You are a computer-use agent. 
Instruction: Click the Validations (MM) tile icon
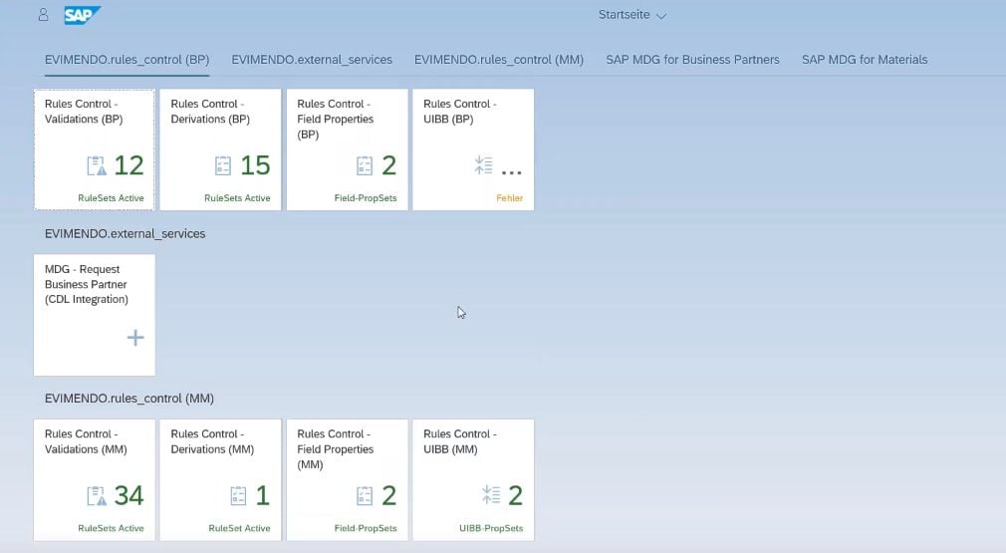click(x=97, y=496)
